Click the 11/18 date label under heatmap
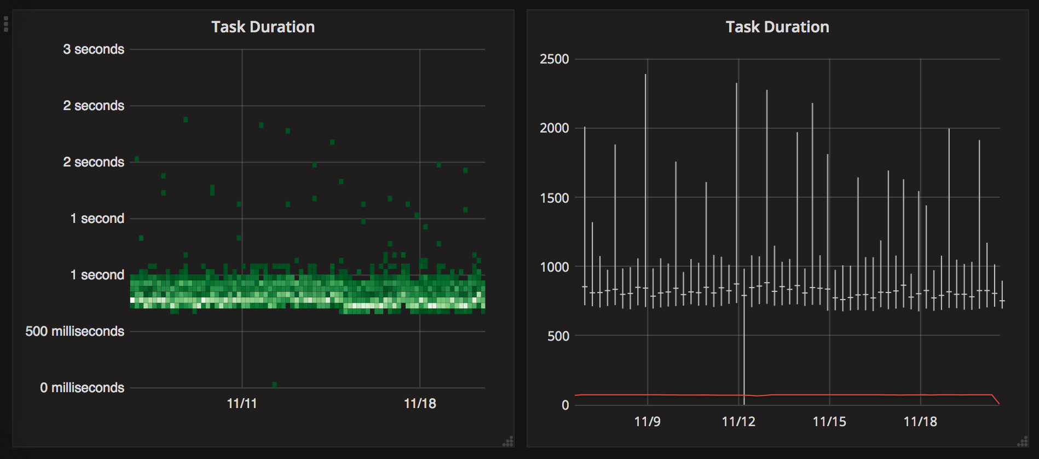This screenshot has width=1039, height=459. coord(420,404)
